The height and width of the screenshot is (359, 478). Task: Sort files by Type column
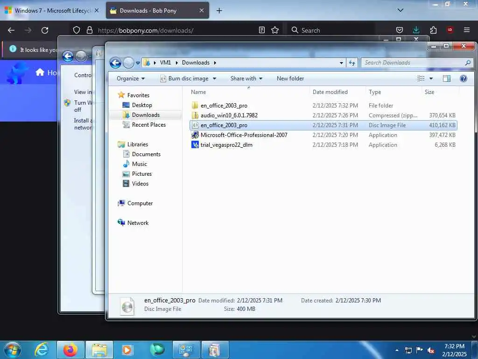pos(394,92)
